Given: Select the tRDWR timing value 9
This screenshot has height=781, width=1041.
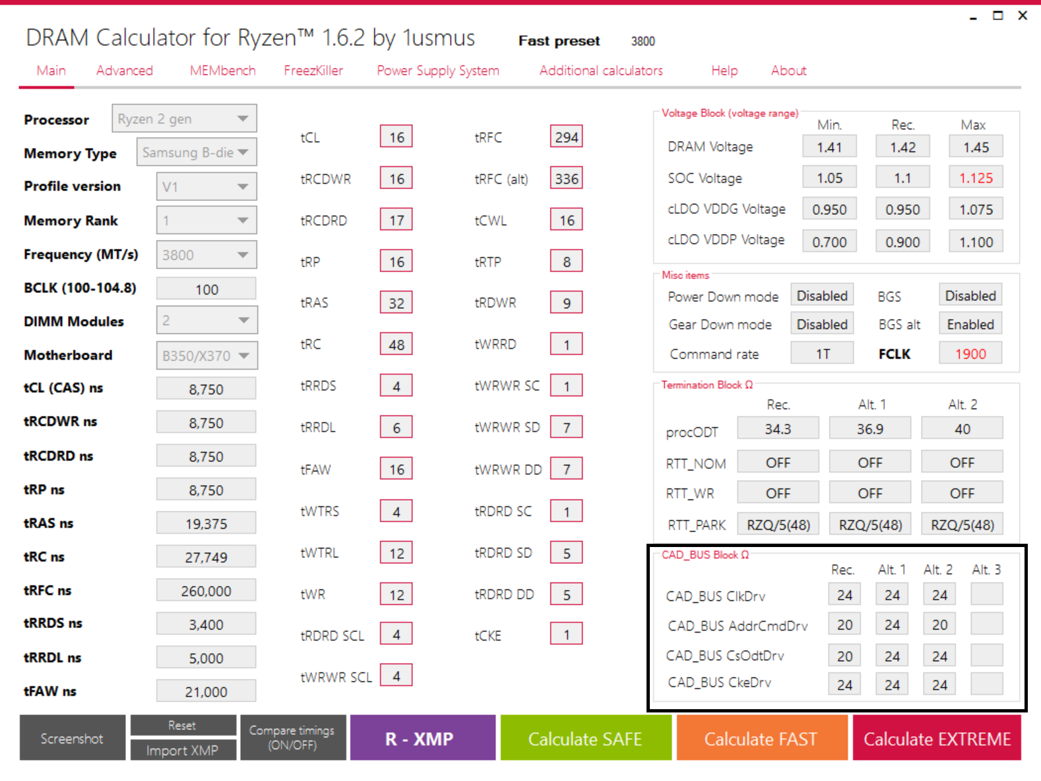Looking at the screenshot, I should [x=567, y=303].
